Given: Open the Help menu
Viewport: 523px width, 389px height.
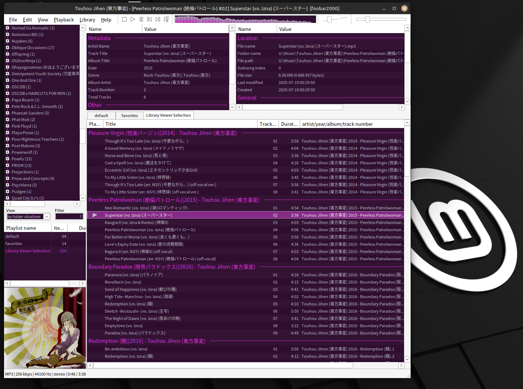Looking at the screenshot, I should tap(106, 20).
